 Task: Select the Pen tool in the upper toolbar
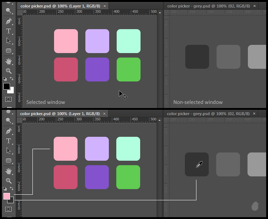point(8,21)
